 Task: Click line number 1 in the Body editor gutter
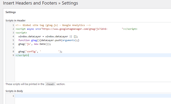point(13,96)
